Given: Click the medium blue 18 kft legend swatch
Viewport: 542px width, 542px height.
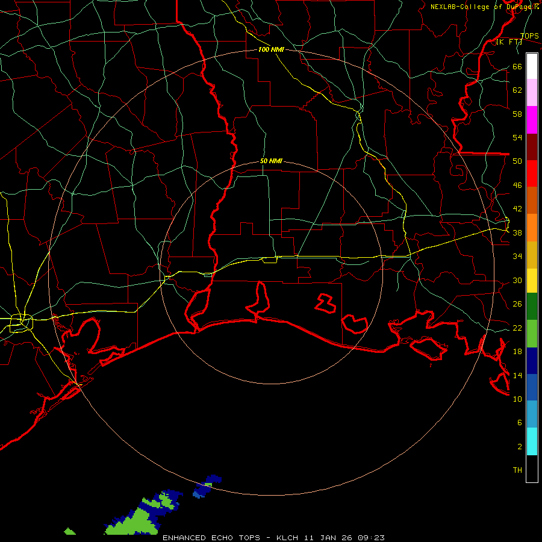Looking at the screenshot, I should 532,387.
